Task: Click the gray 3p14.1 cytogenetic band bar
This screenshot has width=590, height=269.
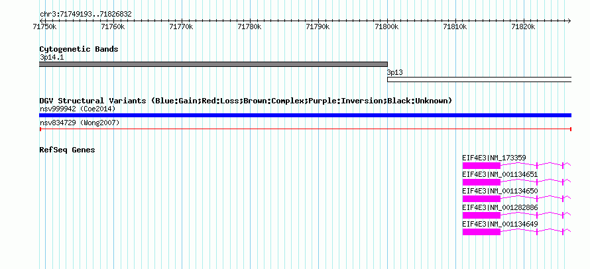Action: point(213,64)
